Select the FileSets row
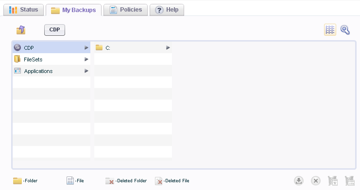The height and width of the screenshot is (190, 360). [x=51, y=59]
